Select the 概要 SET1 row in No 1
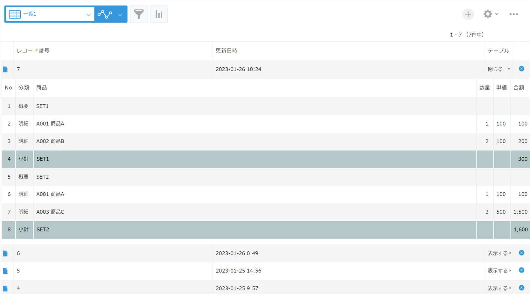Viewport: 530px width, 294px height. coord(266,106)
